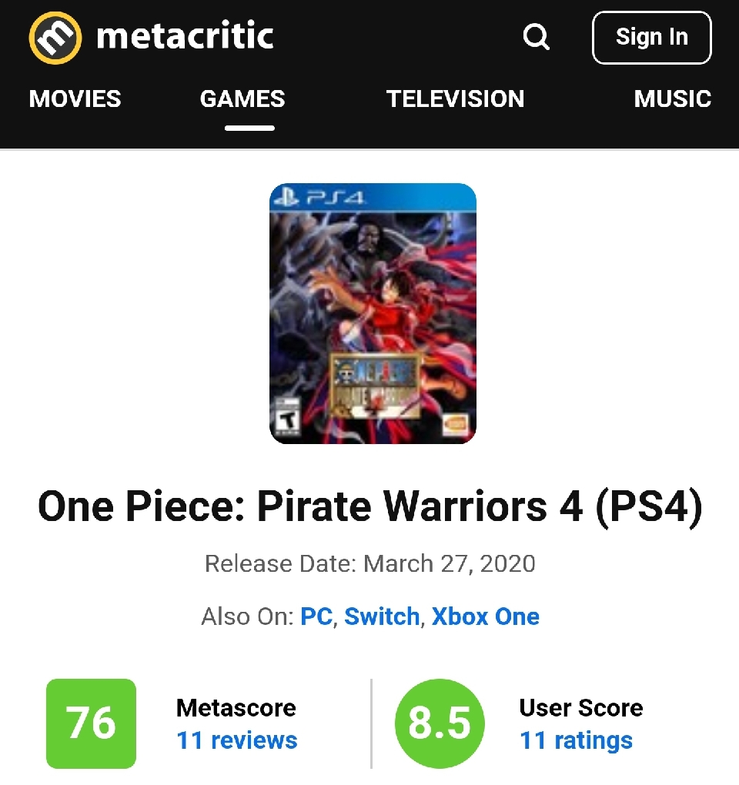Viewport: 739px width, 785px height.
Task: Open search with the magnifying glass icon
Action: pos(536,37)
